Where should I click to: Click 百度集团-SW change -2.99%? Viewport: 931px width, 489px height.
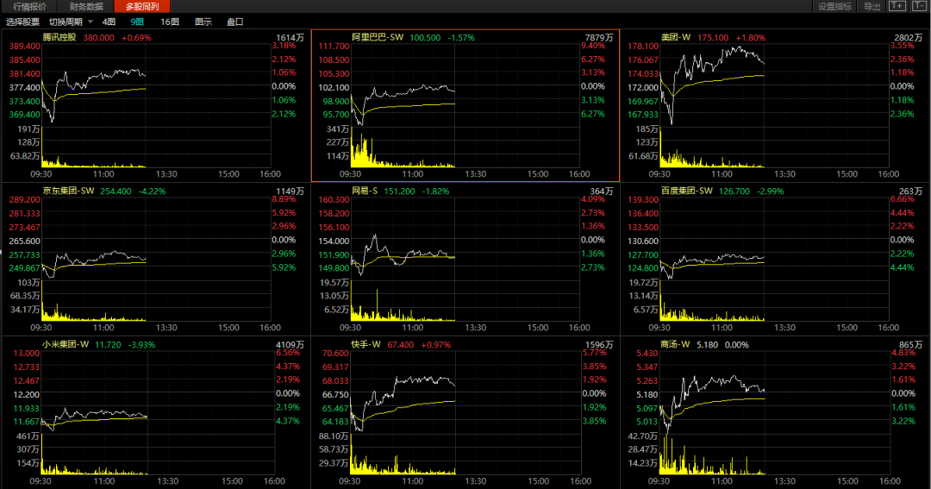(x=770, y=191)
